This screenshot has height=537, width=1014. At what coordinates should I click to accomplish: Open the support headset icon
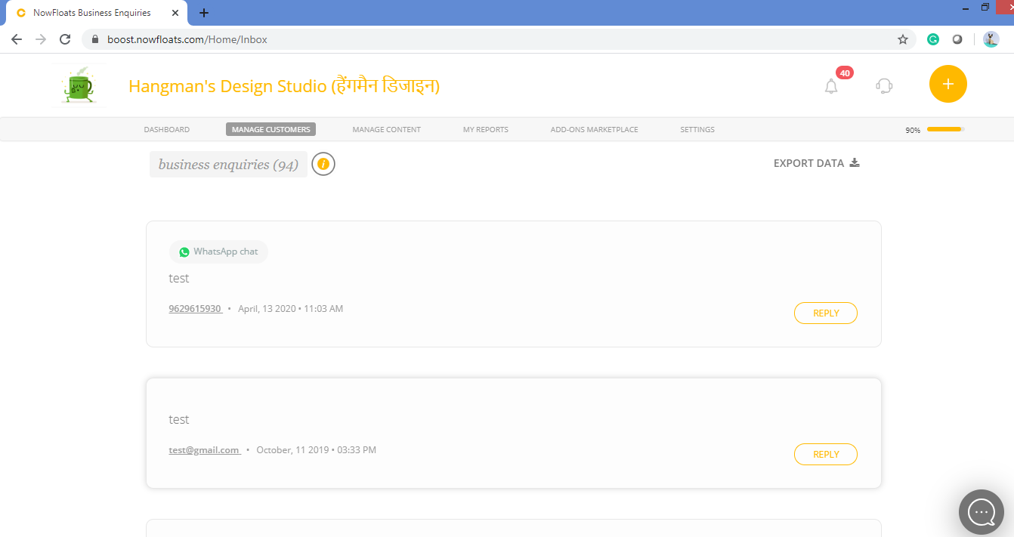click(884, 85)
